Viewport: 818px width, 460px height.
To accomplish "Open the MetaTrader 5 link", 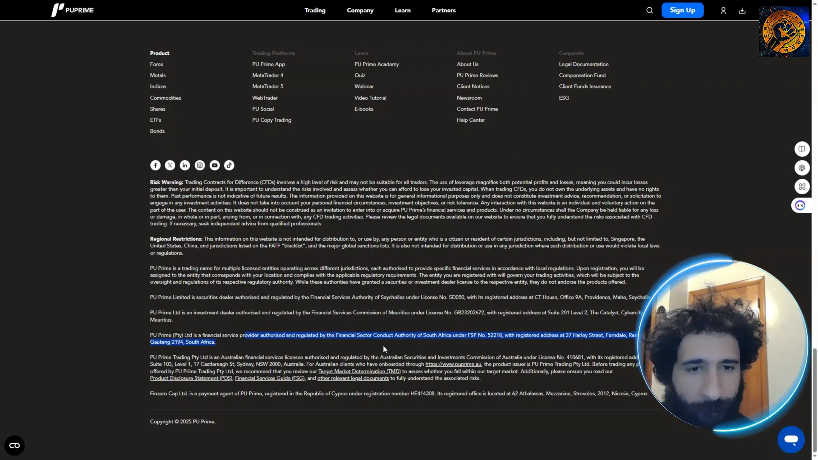I will coord(268,86).
